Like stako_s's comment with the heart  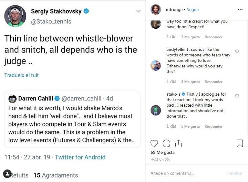pos(237,96)
